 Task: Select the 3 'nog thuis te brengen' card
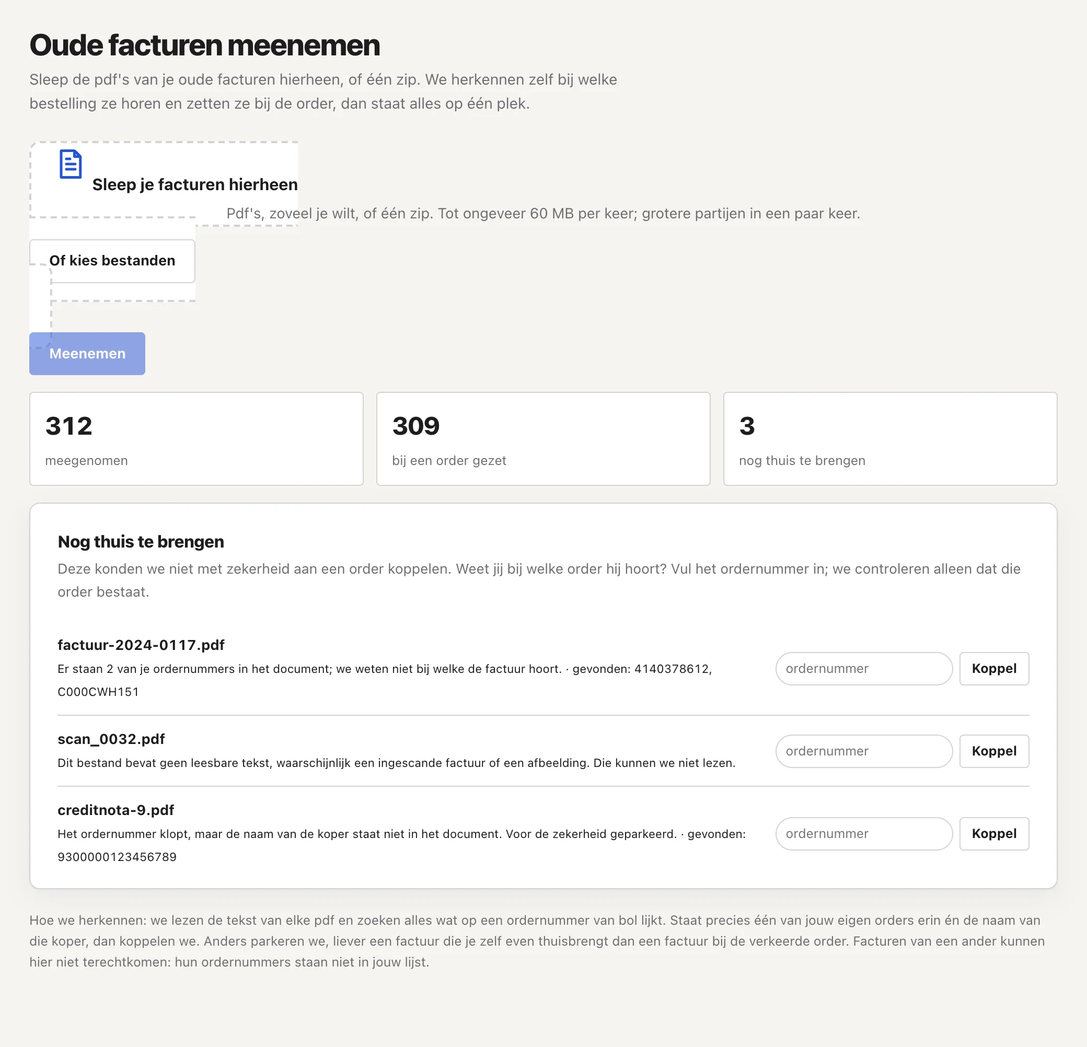[x=890, y=439]
